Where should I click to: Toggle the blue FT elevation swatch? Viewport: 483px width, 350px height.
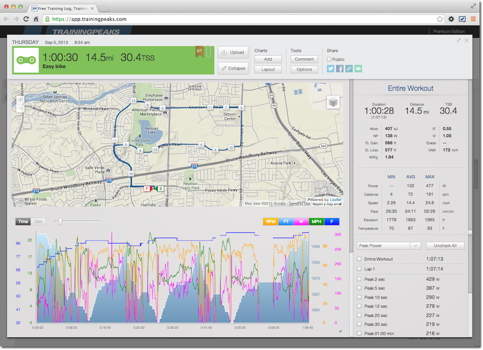click(x=286, y=222)
